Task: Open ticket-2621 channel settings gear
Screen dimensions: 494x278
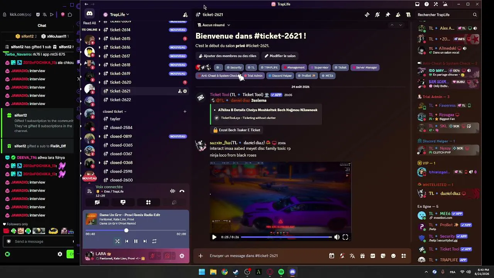Action: pos(185,91)
